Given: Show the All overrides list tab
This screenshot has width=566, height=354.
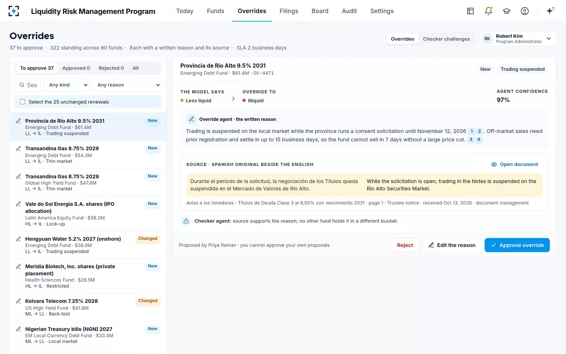Looking at the screenshot, I should [136, 68].
